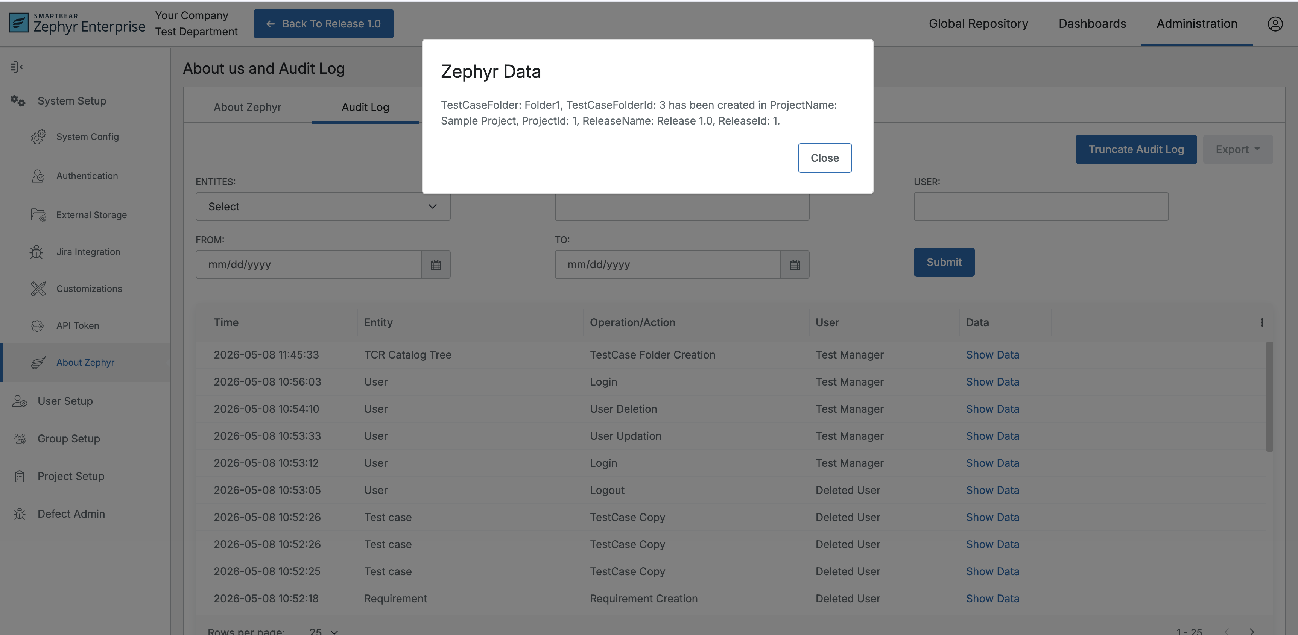Click Back To Release 1.0 button
1298x635 pixels.
pos(324,24)
